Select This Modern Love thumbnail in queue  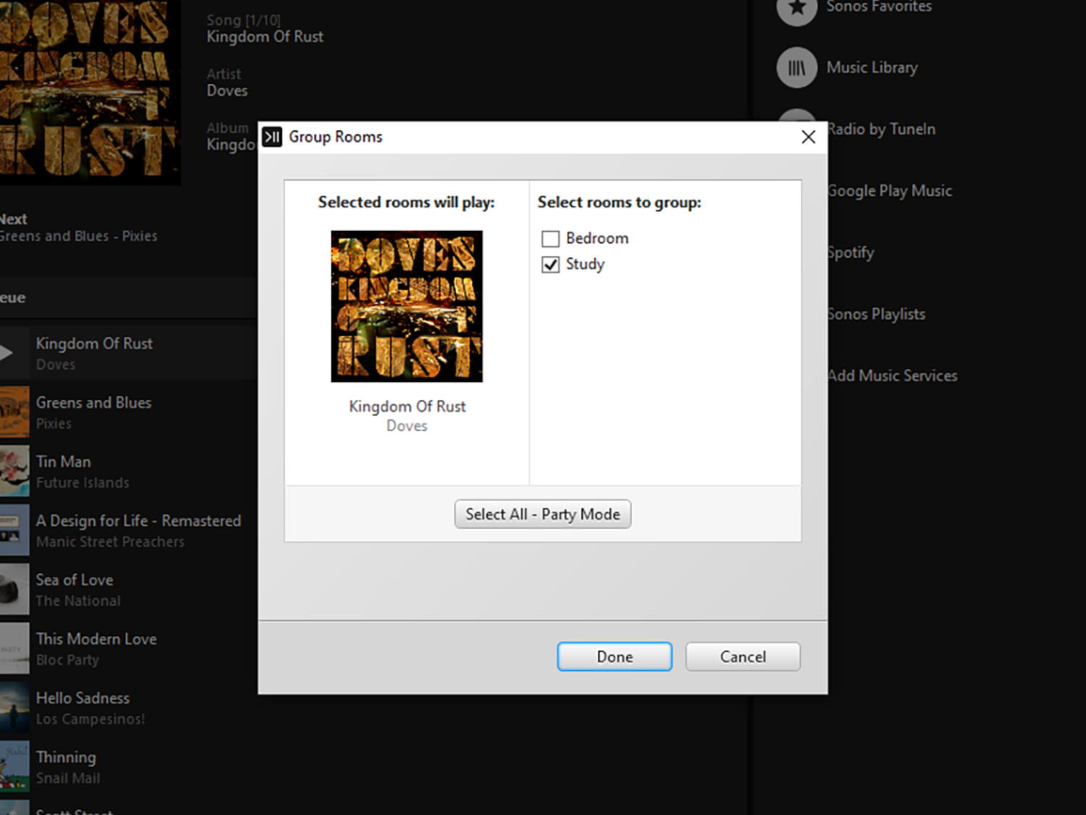click(x=14, y=648)
